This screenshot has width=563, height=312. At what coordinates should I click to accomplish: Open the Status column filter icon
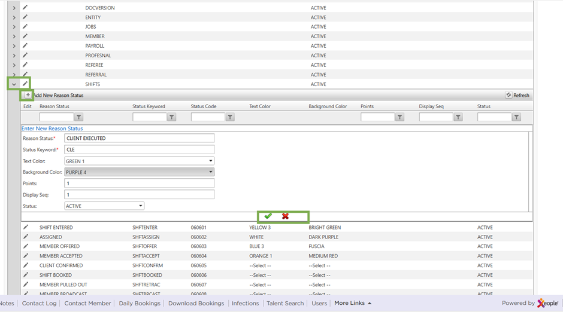coord(516,117)
